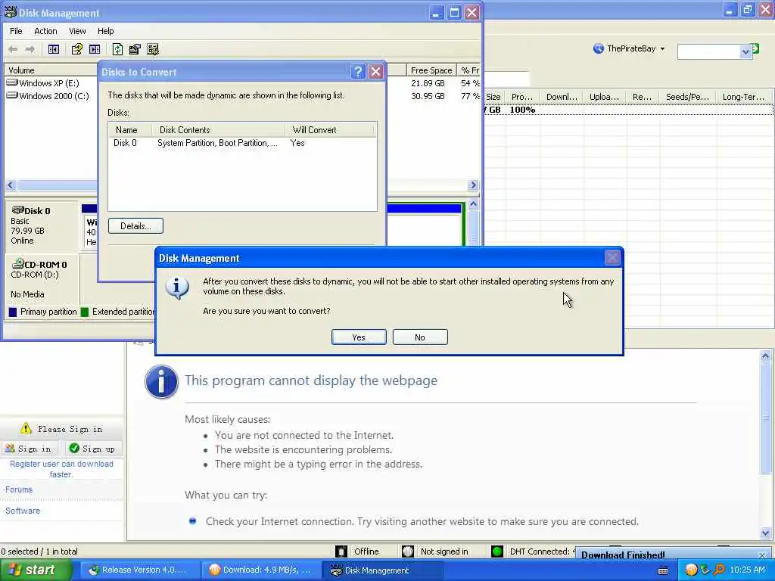The height and width of the screenshot is (581, 775).
Task: Open the File menu in Disk Management
Action: (x=16, y=30)
